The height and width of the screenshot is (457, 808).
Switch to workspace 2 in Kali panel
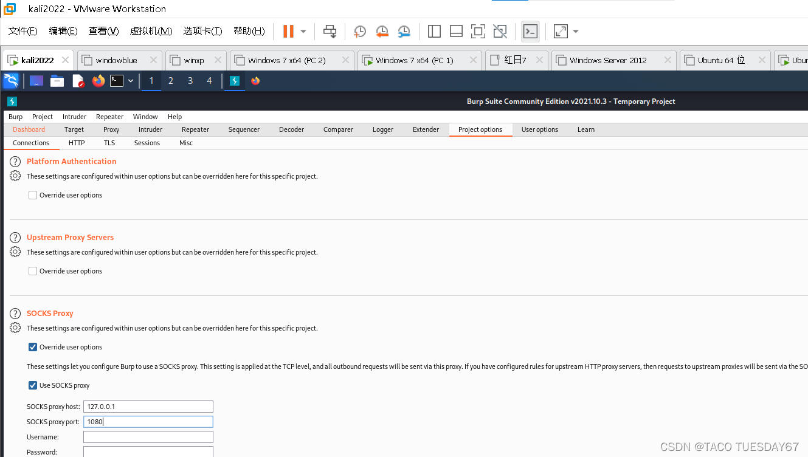(x=171, y=81)
